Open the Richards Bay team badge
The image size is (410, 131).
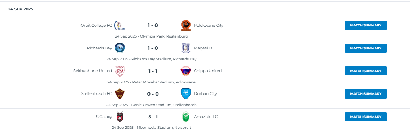click(120, 48)
